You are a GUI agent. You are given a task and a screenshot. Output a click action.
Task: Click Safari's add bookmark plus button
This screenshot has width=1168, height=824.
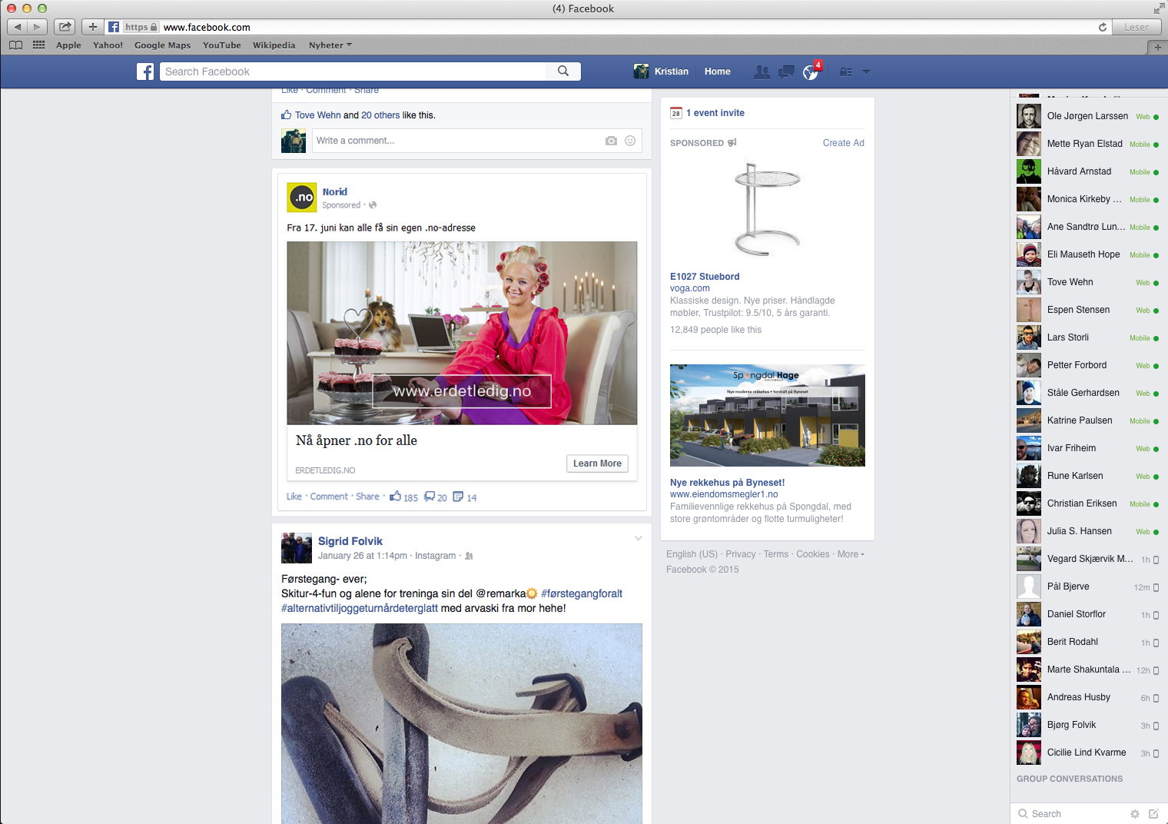92,27
